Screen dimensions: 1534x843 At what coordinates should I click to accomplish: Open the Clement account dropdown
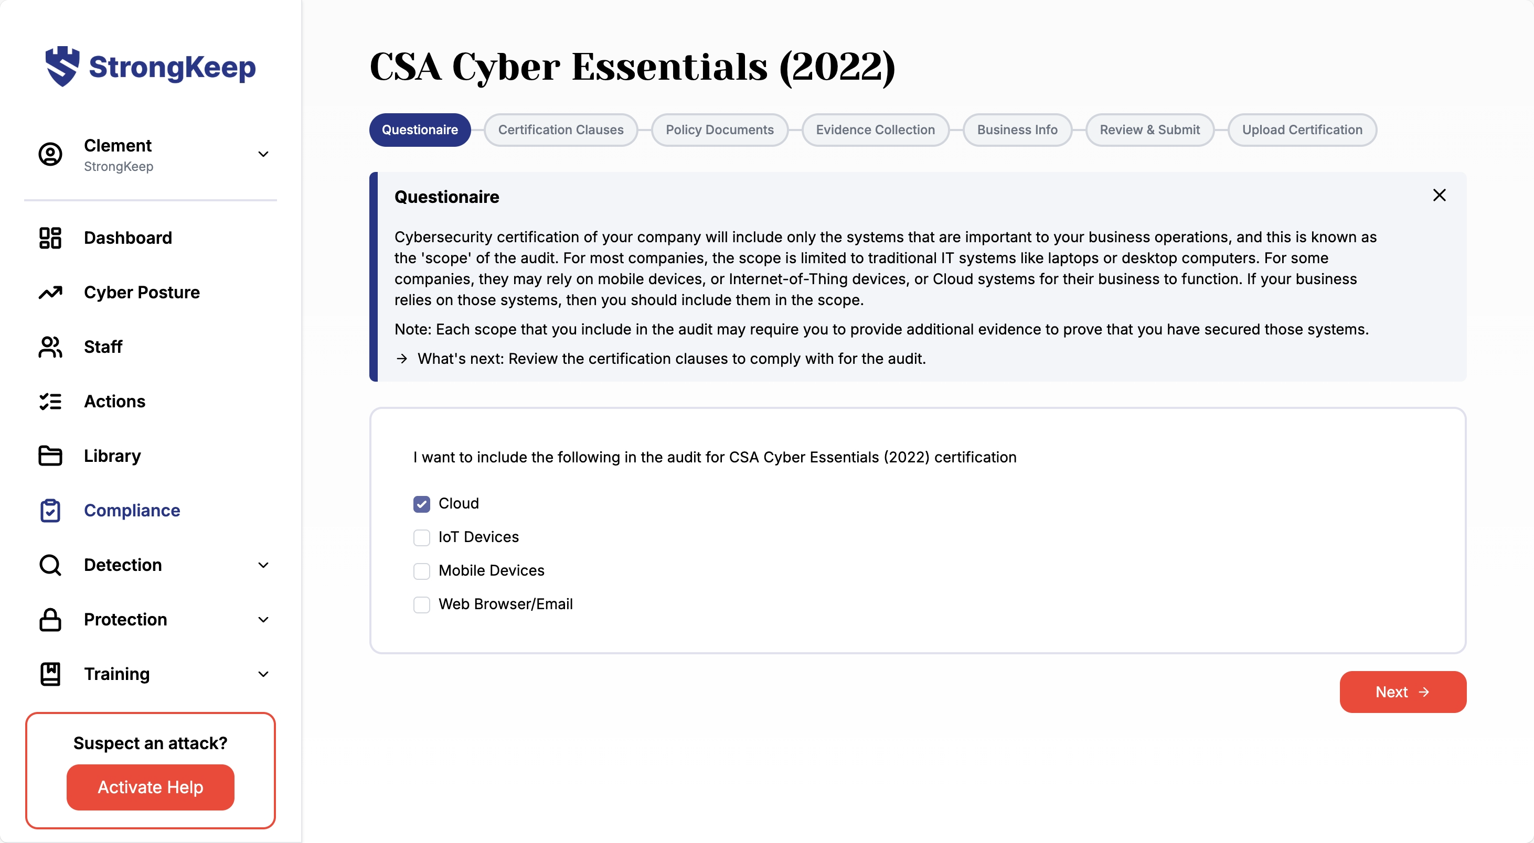pos(263,154)
